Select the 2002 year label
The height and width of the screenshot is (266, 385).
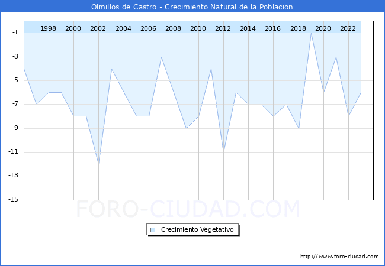click(98, 28)
